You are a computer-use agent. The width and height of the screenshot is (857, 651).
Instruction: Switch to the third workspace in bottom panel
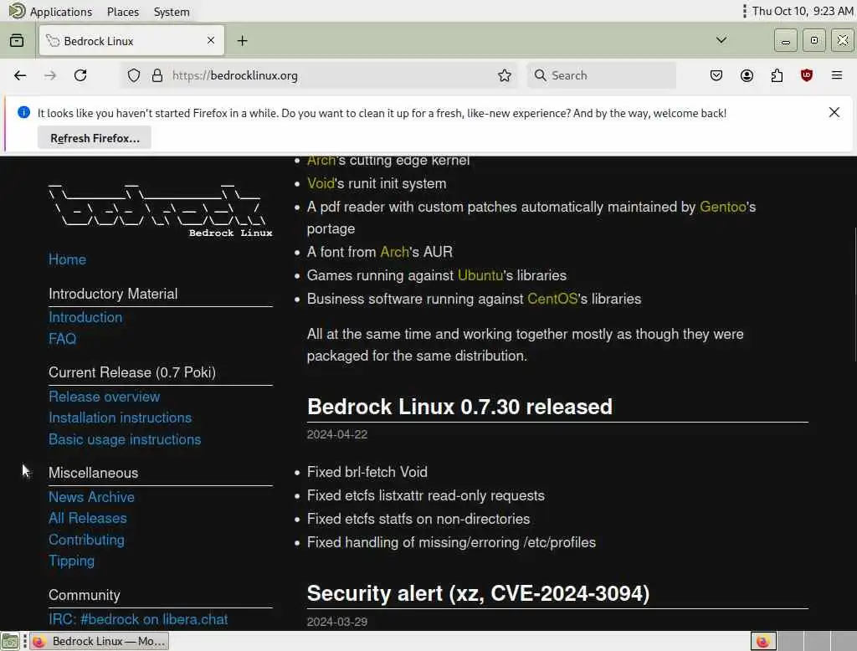coord(817,641)
